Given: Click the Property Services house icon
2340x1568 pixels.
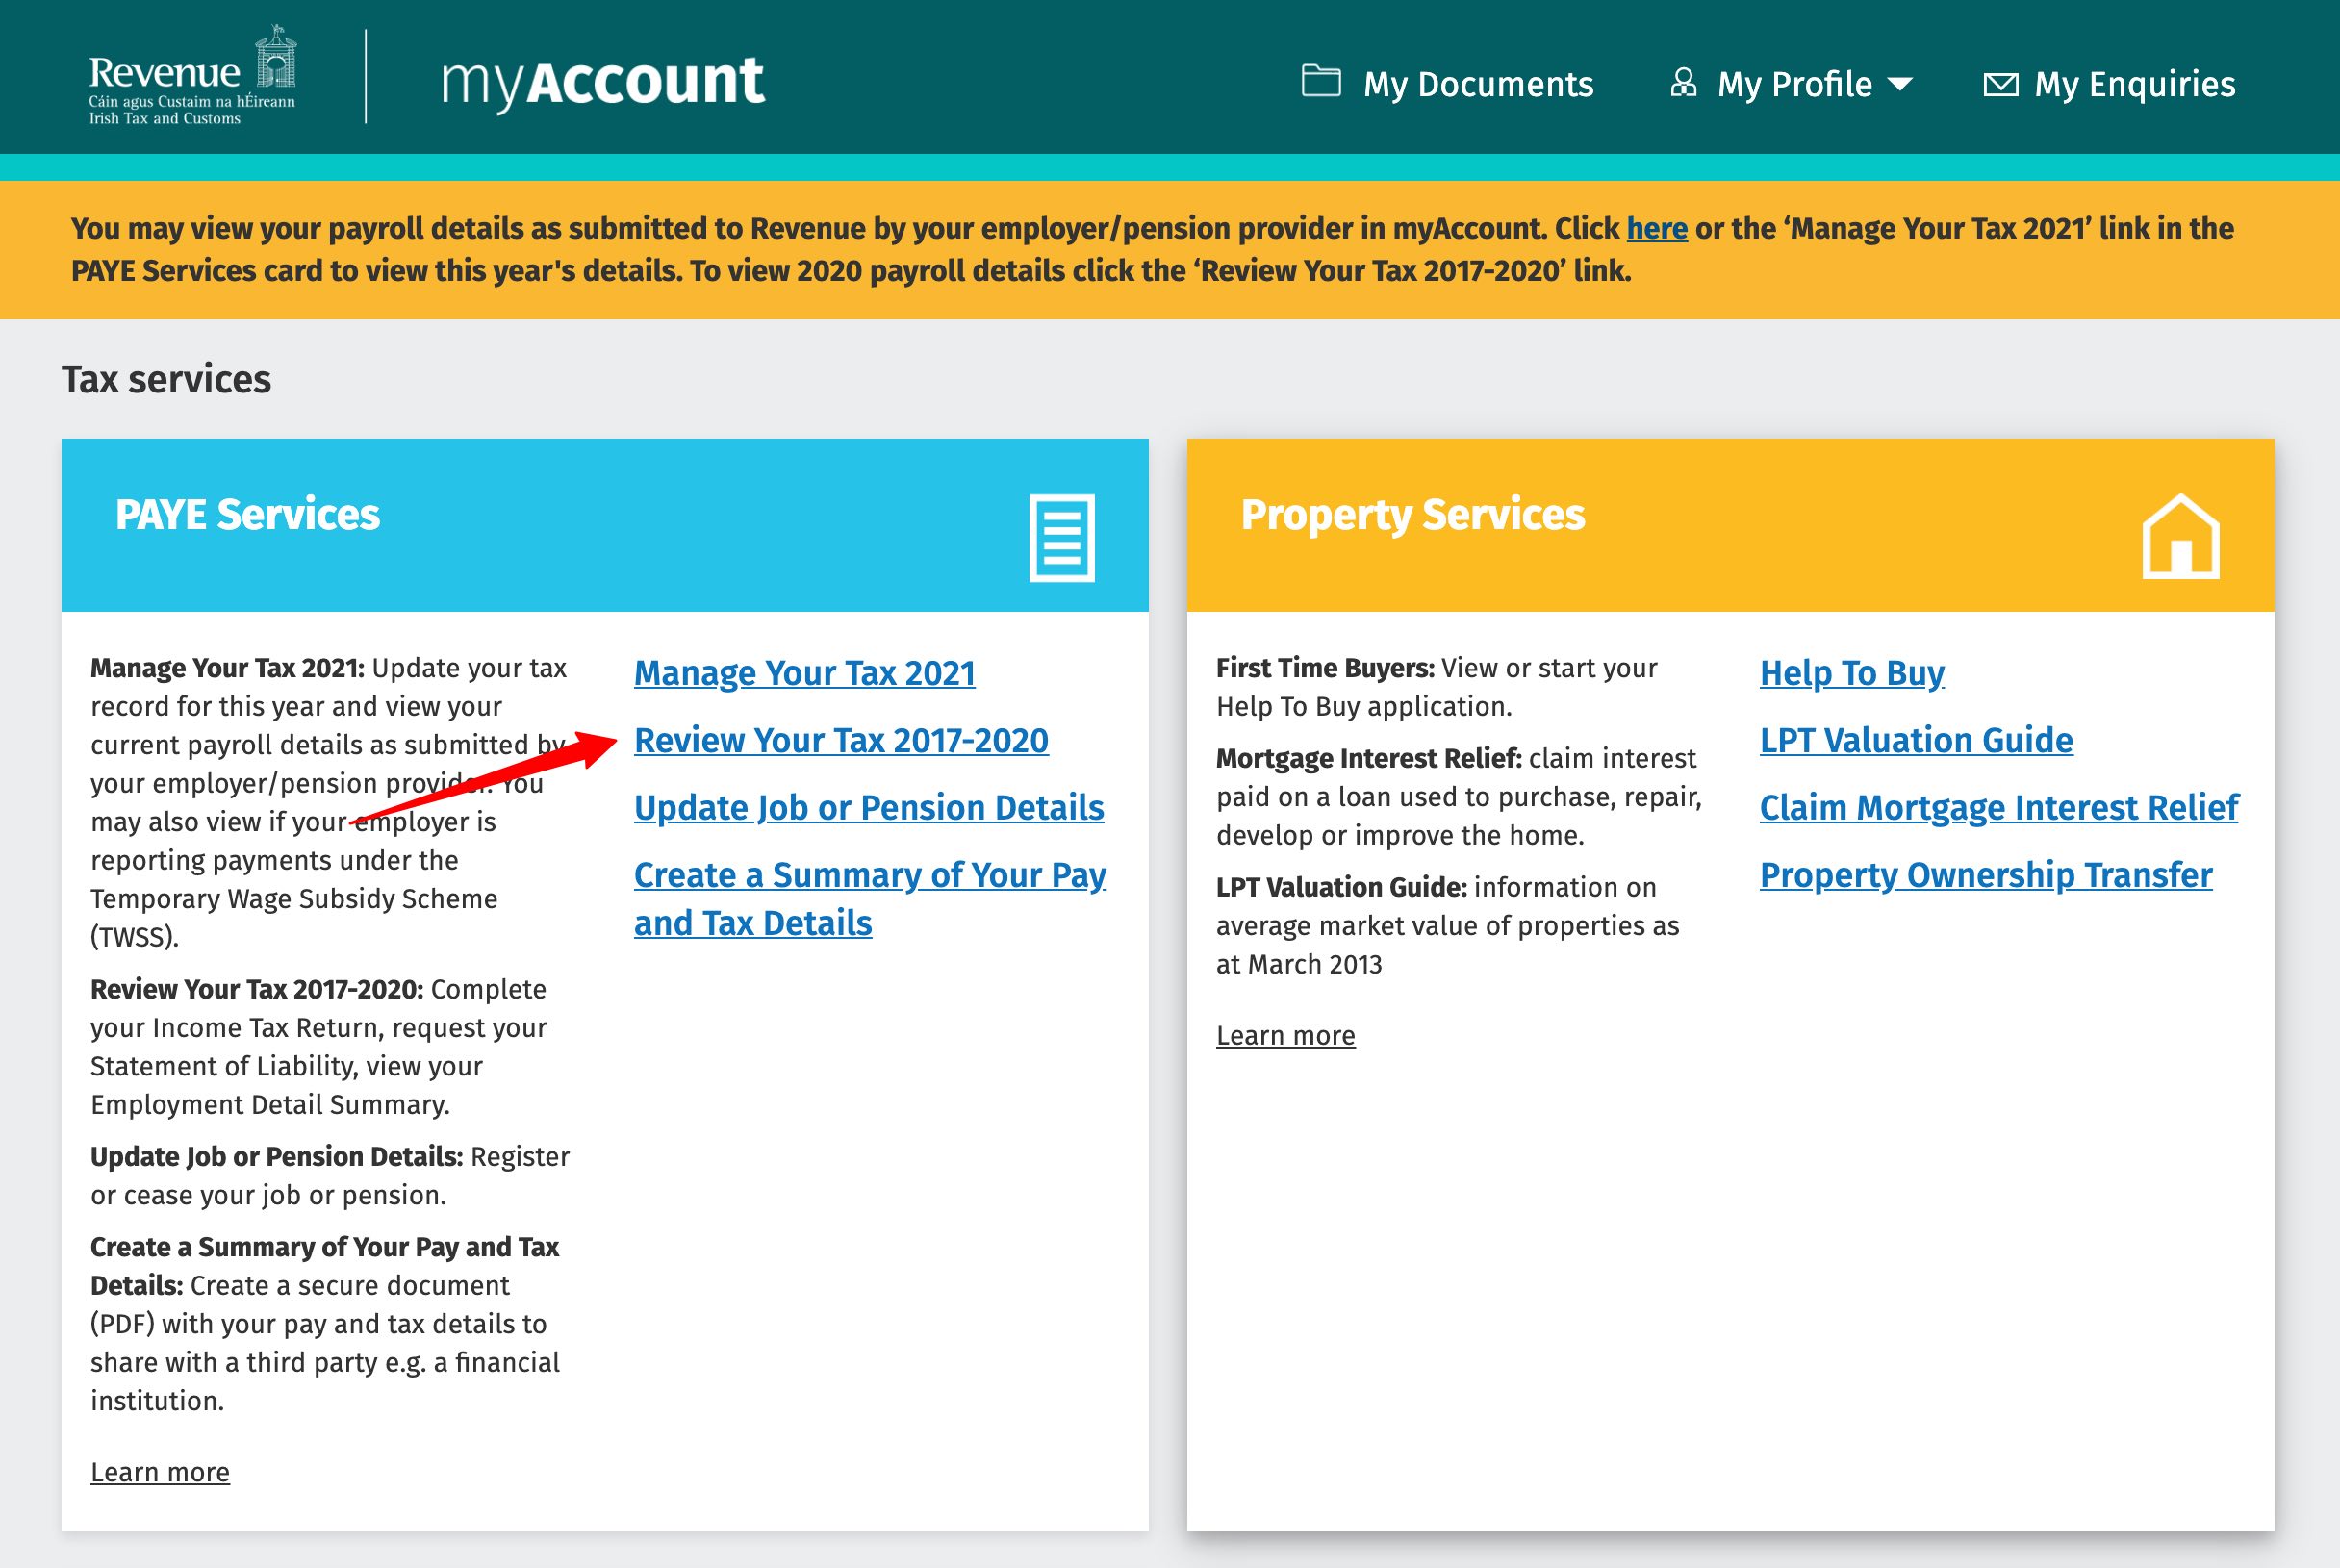Looking at the screenshot, I should click(2180, 536).
